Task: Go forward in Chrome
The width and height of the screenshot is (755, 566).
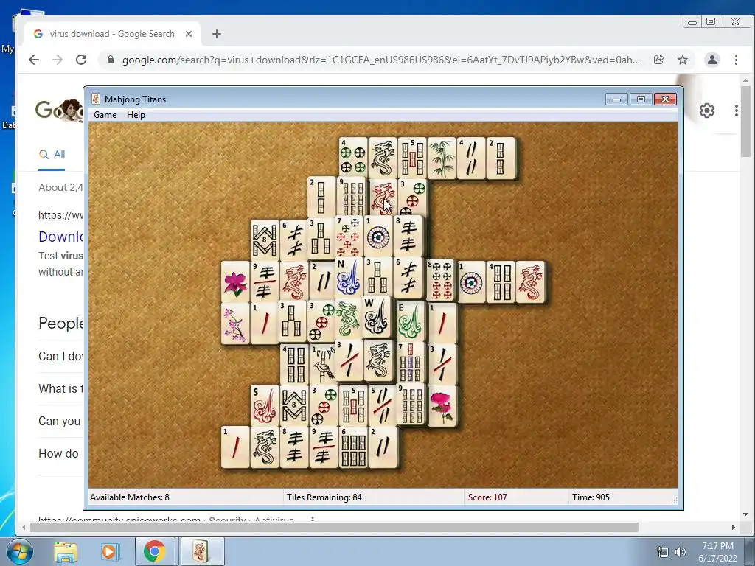Action: click(x=58, y=60)
